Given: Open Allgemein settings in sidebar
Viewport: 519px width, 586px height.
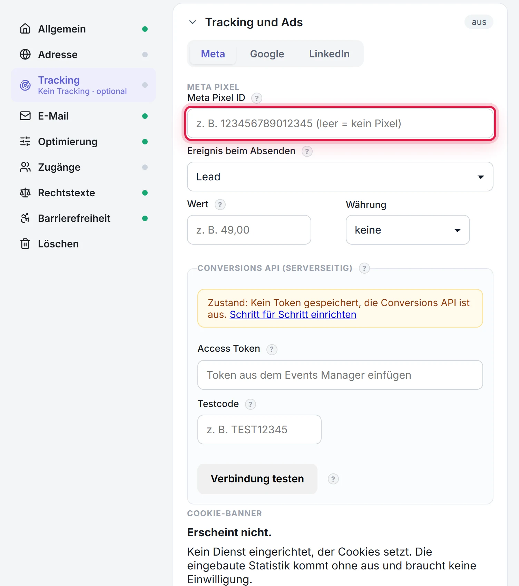Looking at the screenshot, I should 84,29.
